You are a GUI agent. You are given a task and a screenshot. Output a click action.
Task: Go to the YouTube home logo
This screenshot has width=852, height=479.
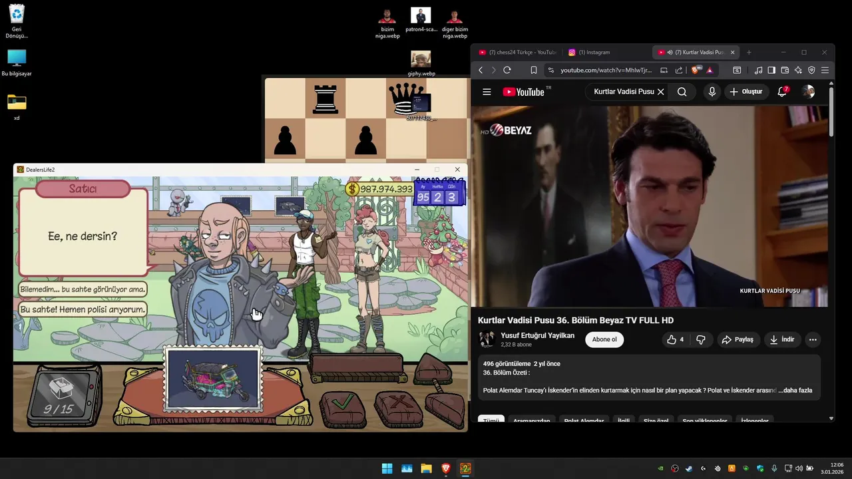[524, 92]
